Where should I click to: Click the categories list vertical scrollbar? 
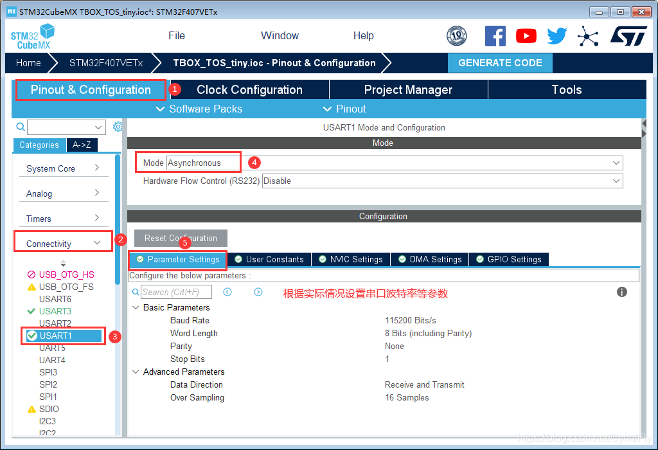click(118, 220)
